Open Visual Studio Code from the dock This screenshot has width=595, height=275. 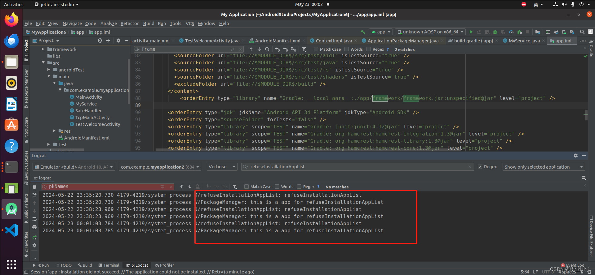11,230
